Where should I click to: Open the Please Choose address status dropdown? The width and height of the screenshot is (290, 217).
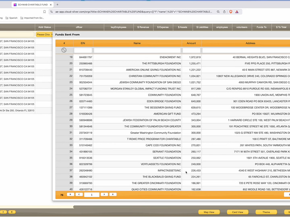(44, 35)
